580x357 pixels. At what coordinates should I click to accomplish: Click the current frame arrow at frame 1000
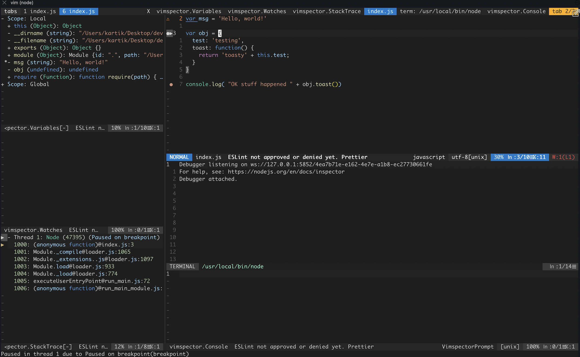(2, 245)
